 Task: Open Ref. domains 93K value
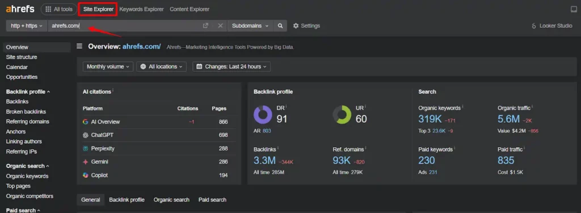pos(342,160)
